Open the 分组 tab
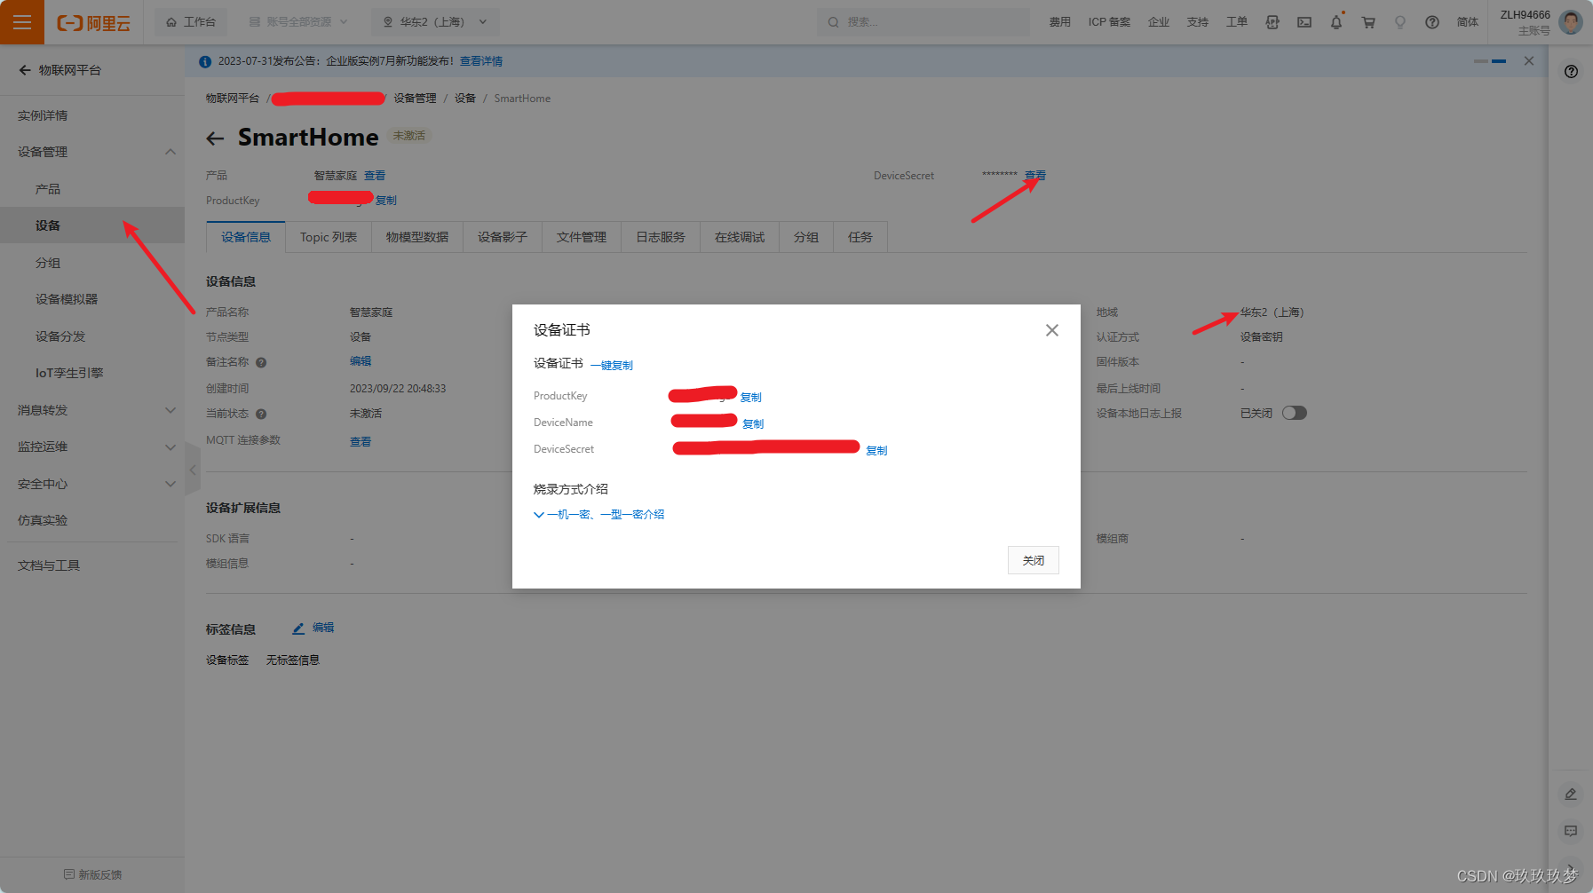 [806, 237]
